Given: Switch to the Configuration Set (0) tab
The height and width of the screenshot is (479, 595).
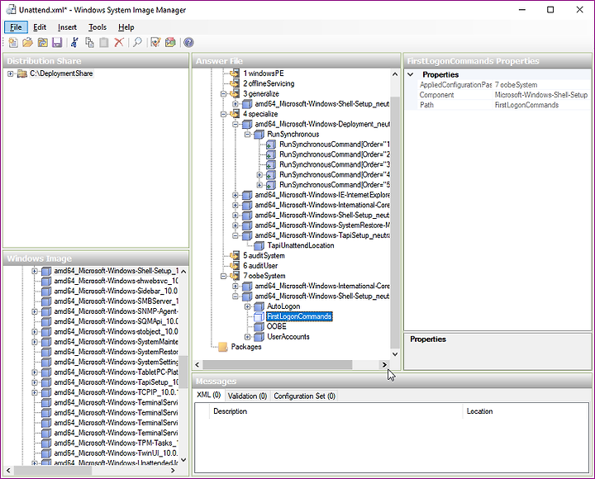Looking at the screenshot, I should pos(304,396).
